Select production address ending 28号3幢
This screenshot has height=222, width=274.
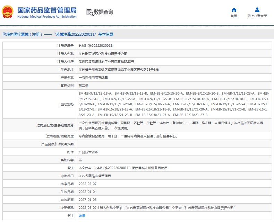119,70
